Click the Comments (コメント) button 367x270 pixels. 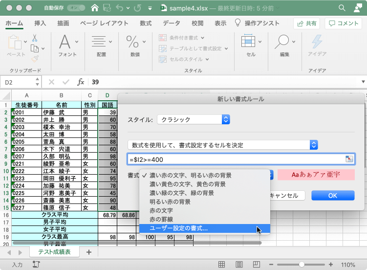[x=344, y=23]
